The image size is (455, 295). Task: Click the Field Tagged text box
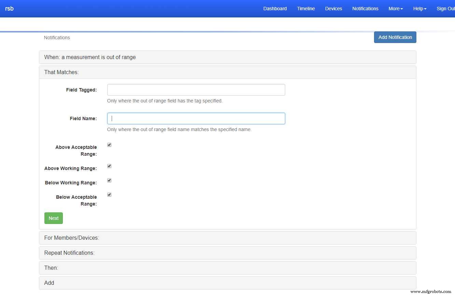click(x=196, y=90)
